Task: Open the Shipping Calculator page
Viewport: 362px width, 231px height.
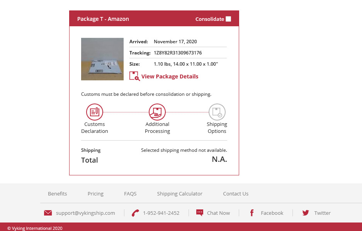Action: click(x=180, y=194)
